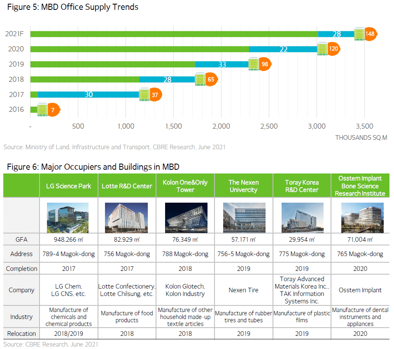Click the GFA value '948,266 ㎡'

point(69,240)
